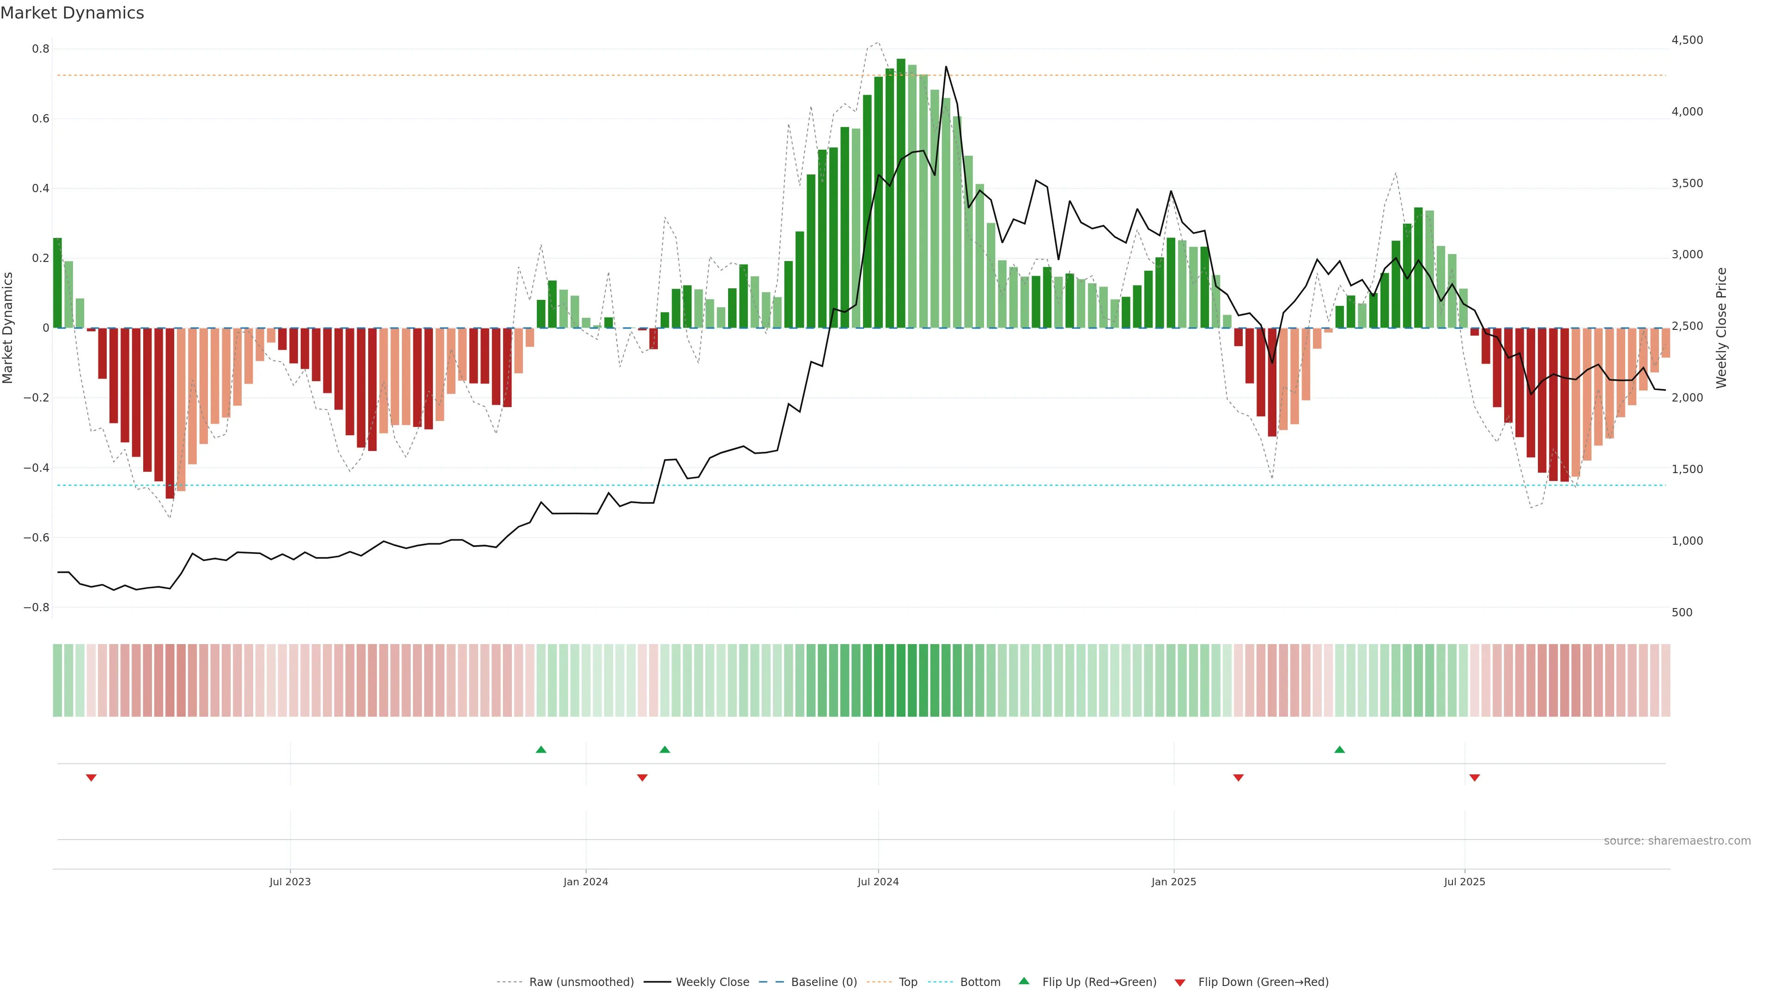
Task: Click the Jan 2025 axis label
Action: coord(1173,882)
